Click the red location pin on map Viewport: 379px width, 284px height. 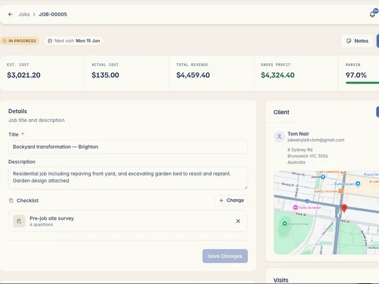click(x=344, y=208)
